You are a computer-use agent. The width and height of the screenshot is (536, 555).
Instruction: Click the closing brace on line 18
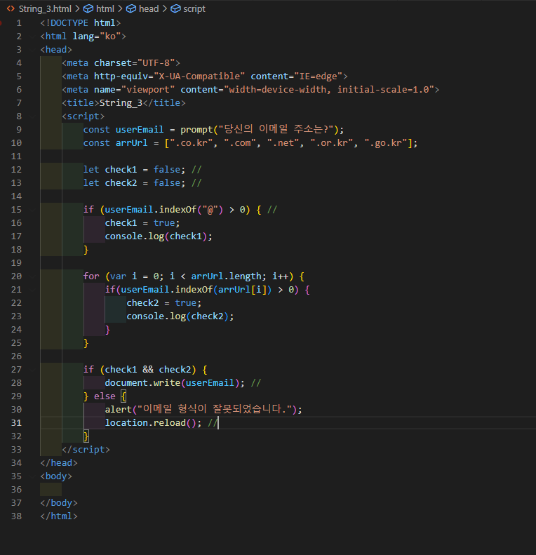(86, 250)
